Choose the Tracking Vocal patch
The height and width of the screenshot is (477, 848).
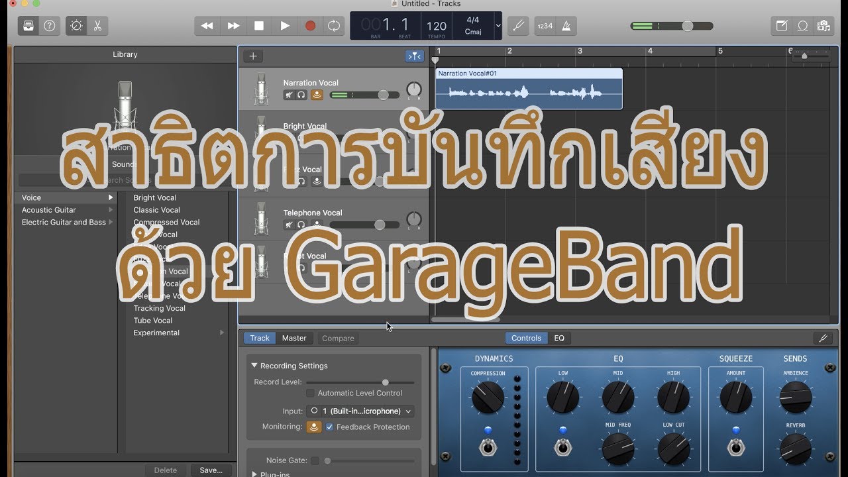click(159, 308)
